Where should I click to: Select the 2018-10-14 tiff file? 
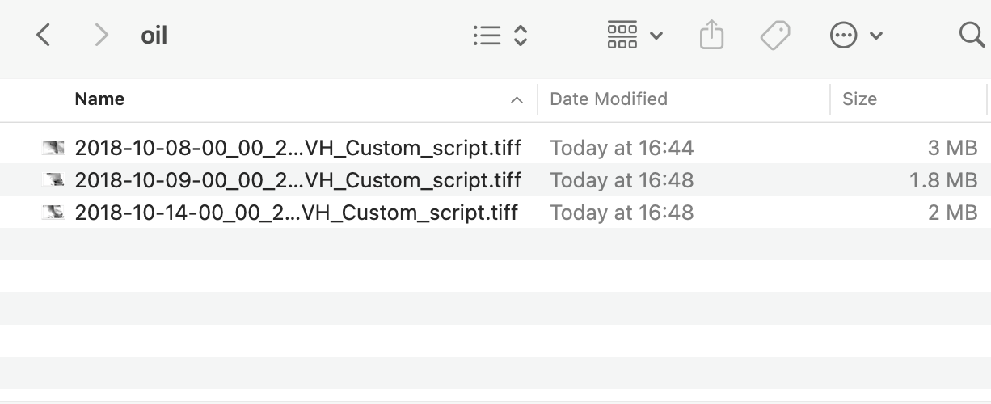click(x=495, y=212)
